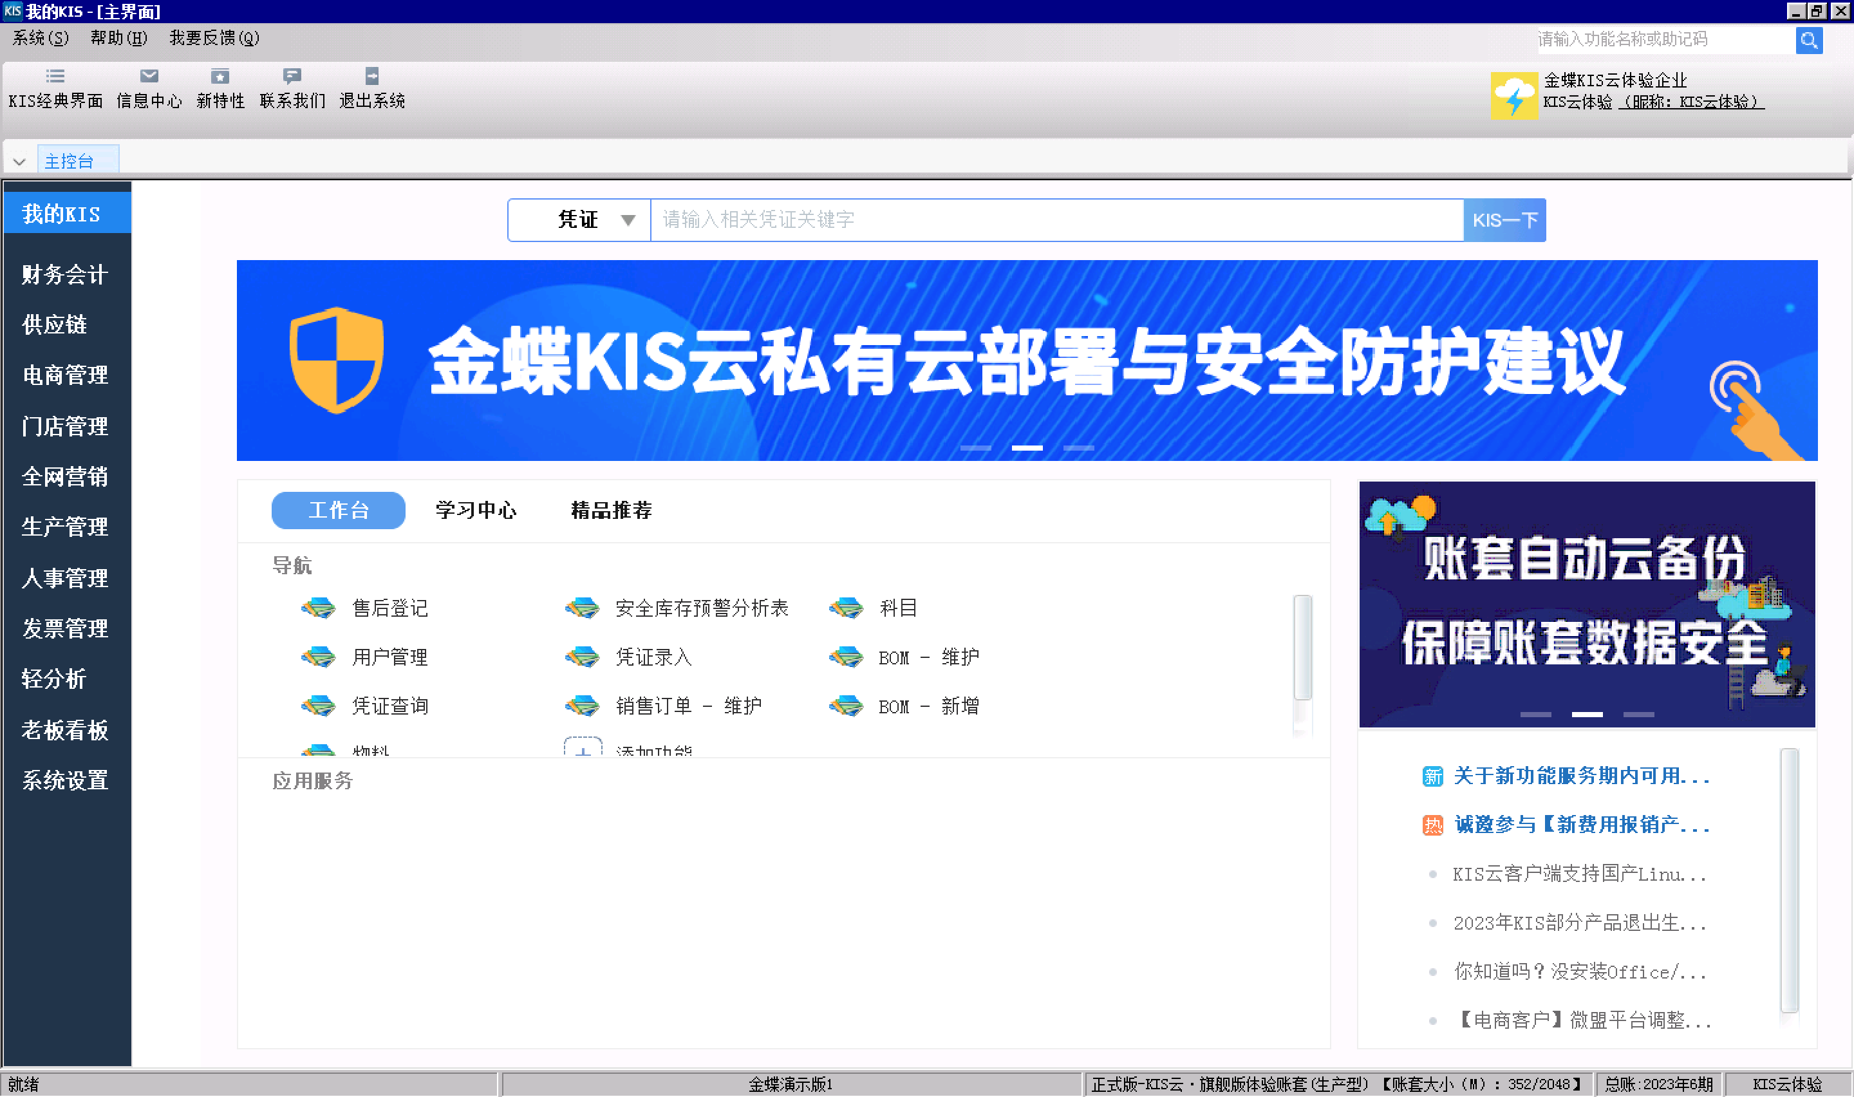Open KIS经典界面 toolbar icon
The height and width of the screenshot is (1097, 1854).
point(55,75)
